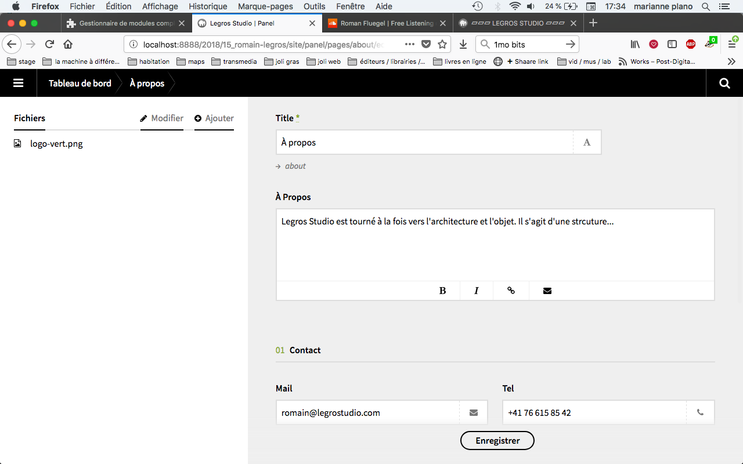Click Ajouter to add a file
This screenshot has width=743, height=464.
(214, 118)
